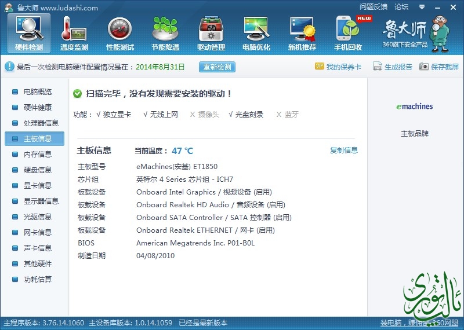464x330 pixels.
Task: Click Onboard Intel Graphics row
Action: click(x=204, y=192)
